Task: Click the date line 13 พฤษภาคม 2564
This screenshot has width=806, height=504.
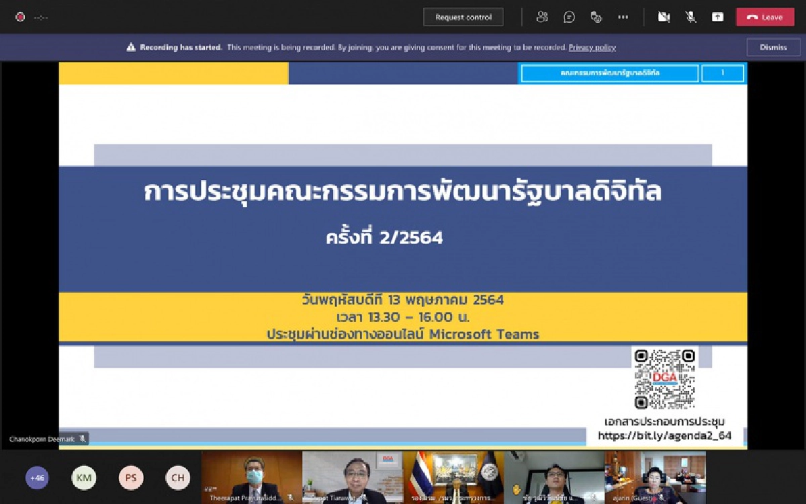Action: click(403, 300)
